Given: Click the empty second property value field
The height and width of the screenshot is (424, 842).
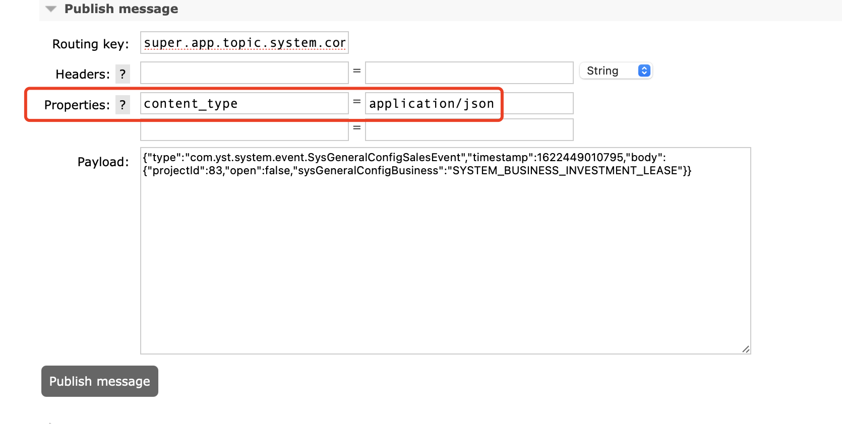Looking at the screenshot, I should click(x=469, y=130).
